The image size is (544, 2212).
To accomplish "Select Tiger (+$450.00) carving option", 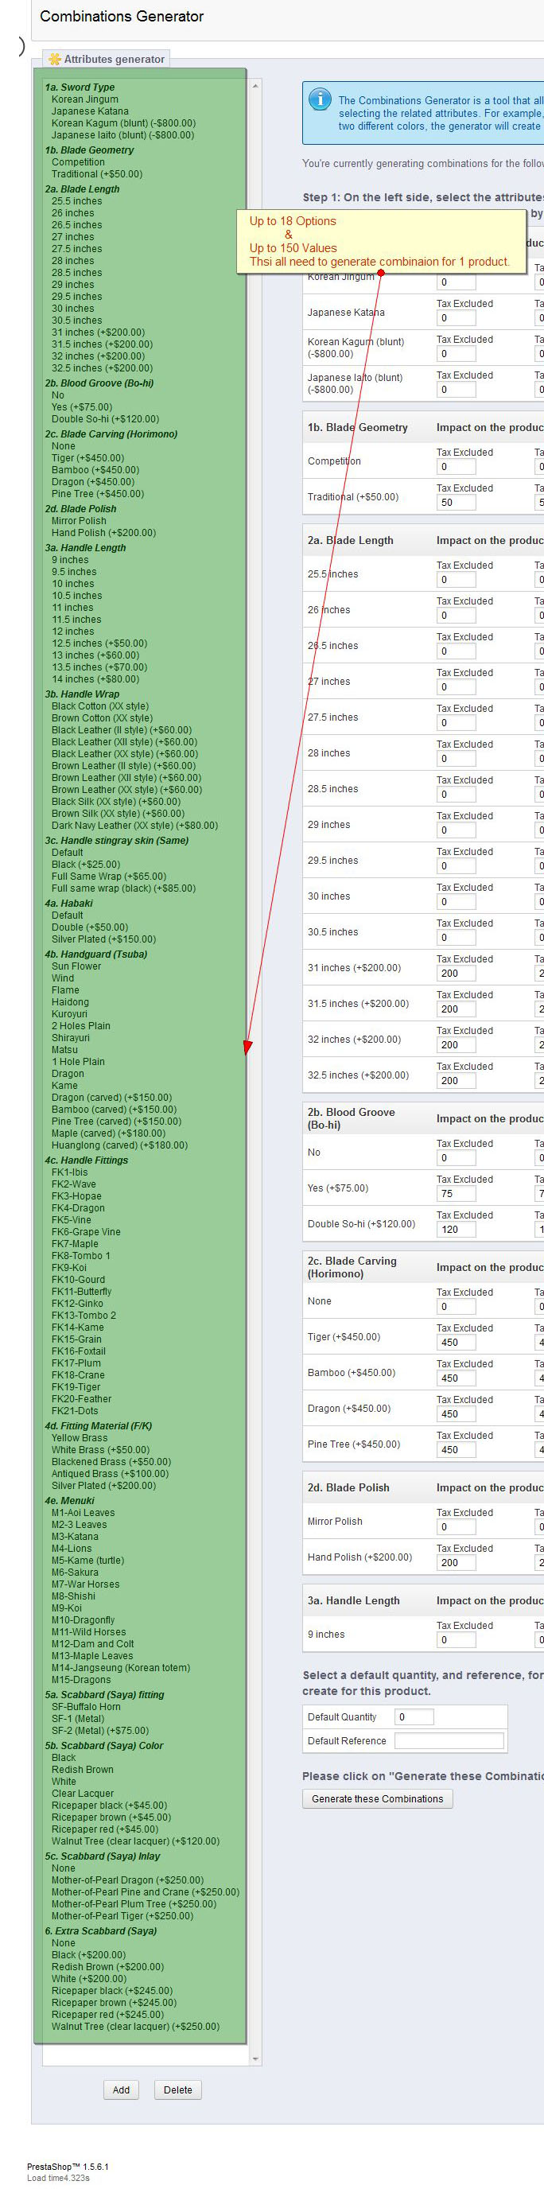I will [x=87, y=458].
